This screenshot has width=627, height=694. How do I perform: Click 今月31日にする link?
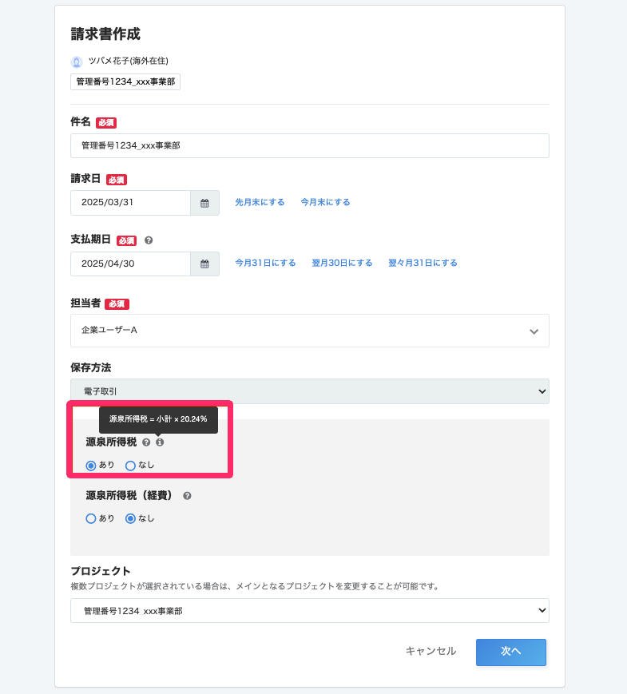pyautogui.click(x=265, y=263)
